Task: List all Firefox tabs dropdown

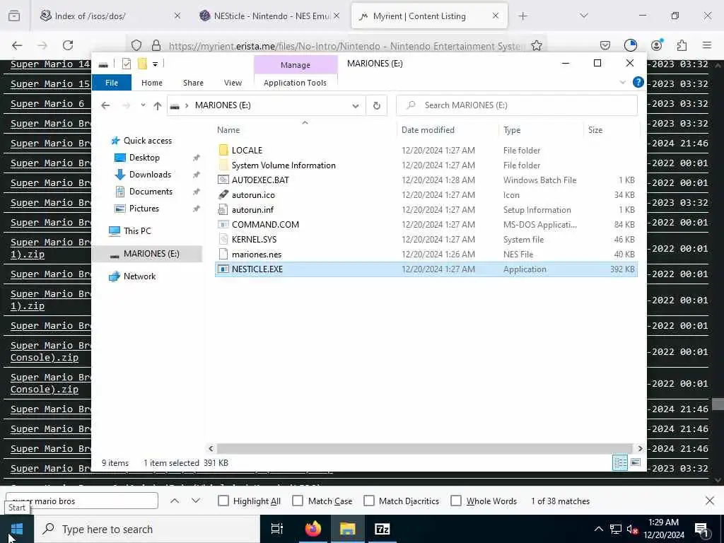Action: (584, 16)
